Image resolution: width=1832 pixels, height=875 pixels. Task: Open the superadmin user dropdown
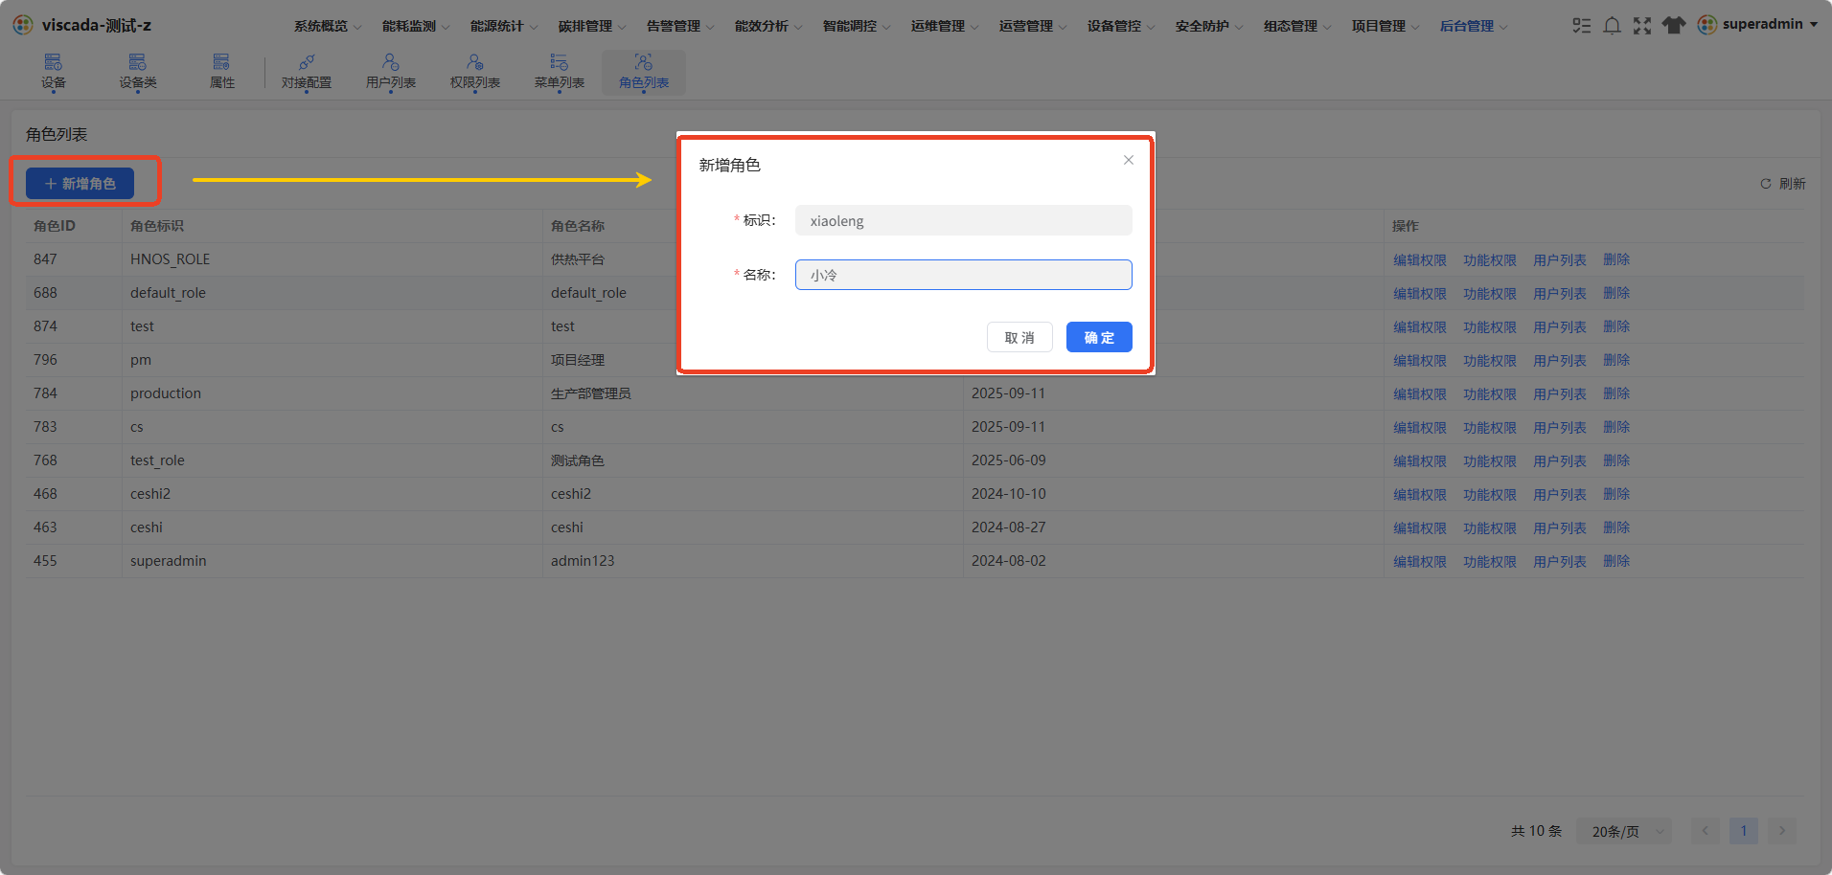pos(1769,25)
